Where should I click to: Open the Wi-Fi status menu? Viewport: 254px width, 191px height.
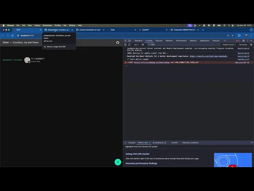(224, 25)
